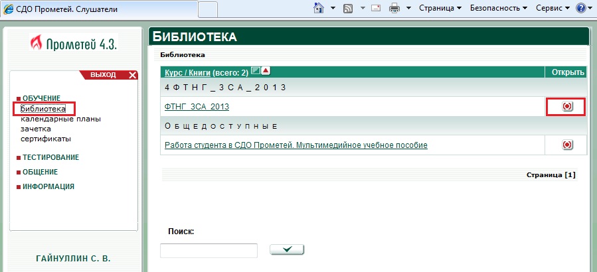Open the Сервис menu
The height and width of the screenshot is (272, 597).
553,9
